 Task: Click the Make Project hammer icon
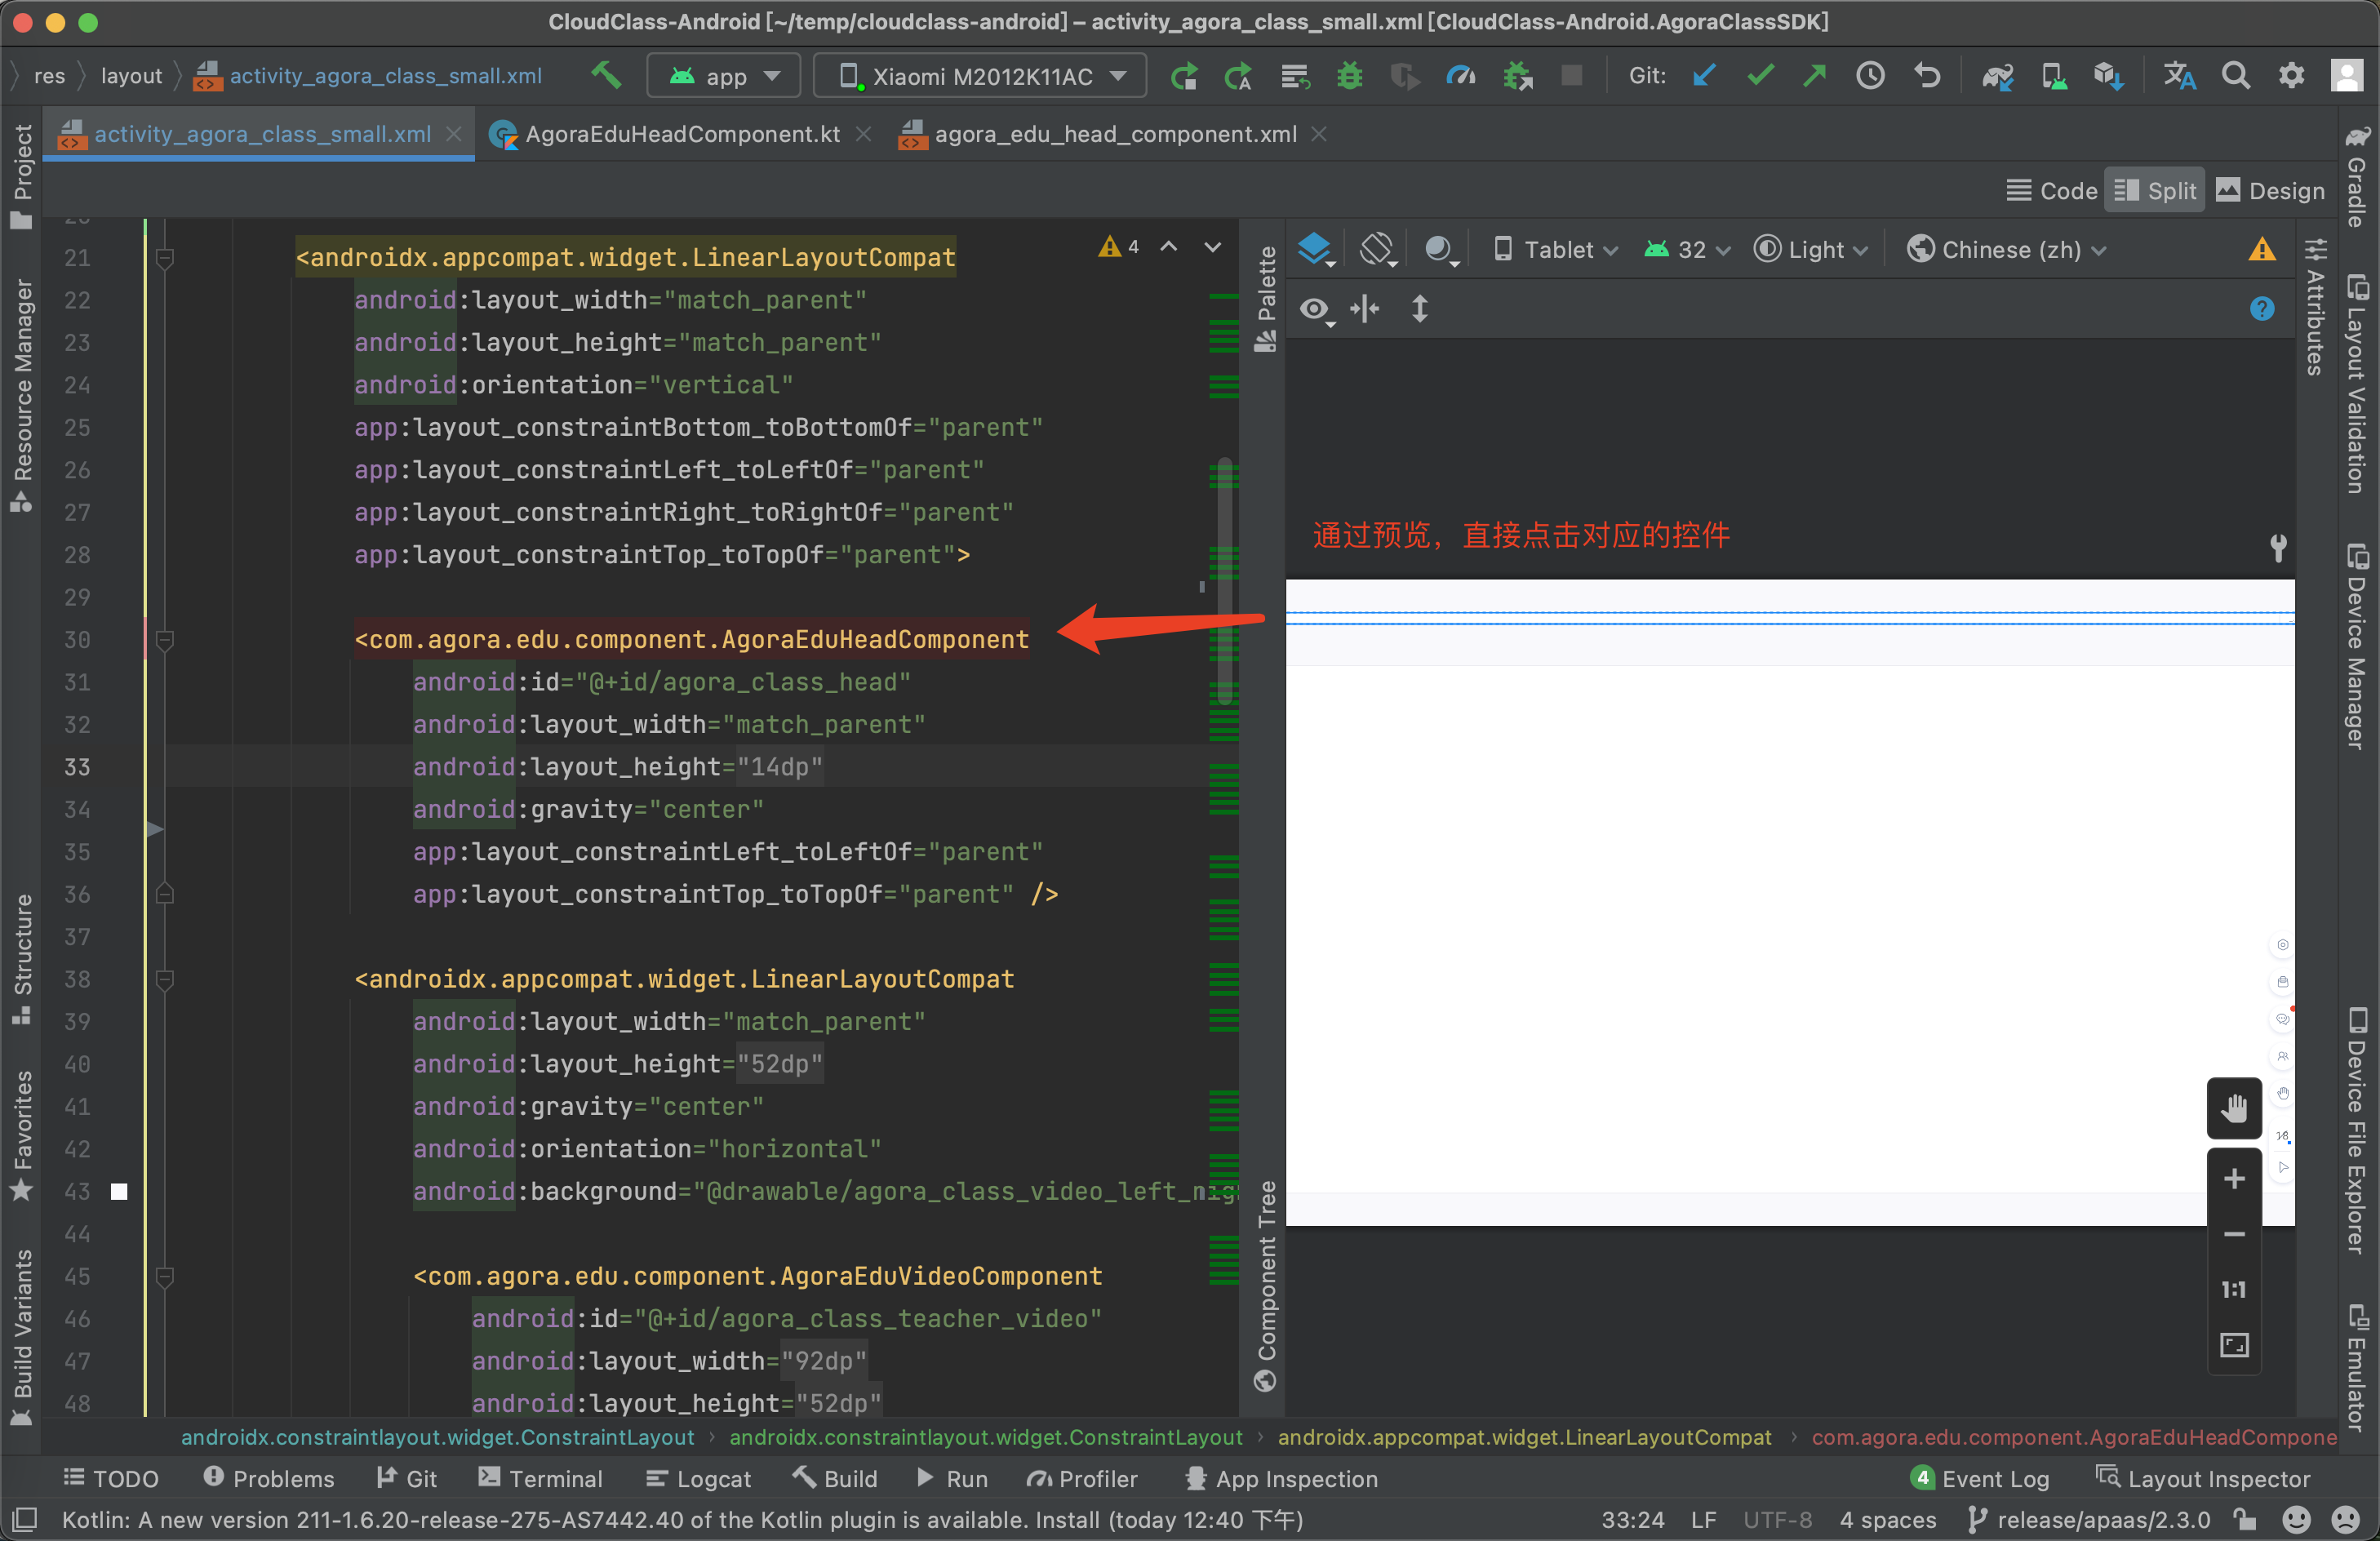[605, 76]
